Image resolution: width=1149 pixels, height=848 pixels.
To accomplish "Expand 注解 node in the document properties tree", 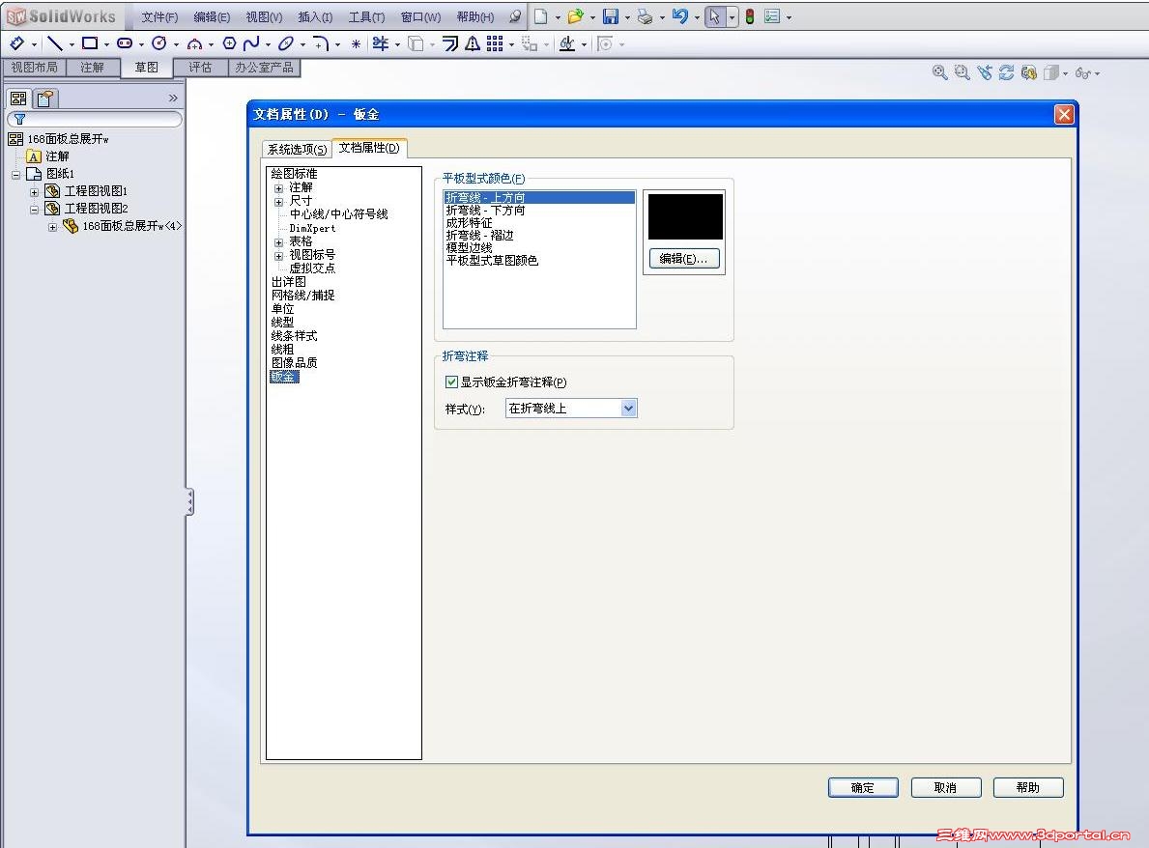I will (x=278, y=188).
